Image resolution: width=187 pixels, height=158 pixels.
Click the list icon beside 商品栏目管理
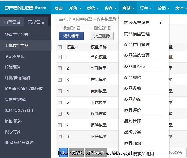pyautogui.click(x=6, y=142)
